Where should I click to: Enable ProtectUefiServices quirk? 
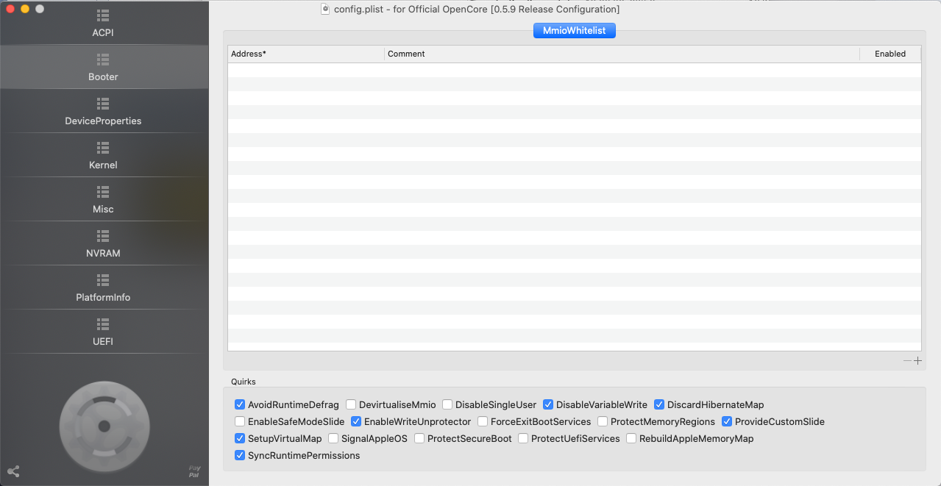tap(523, 438)
